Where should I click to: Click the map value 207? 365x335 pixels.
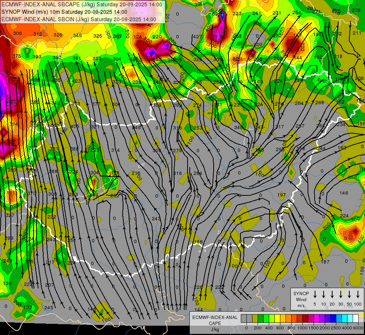point(49,285)
